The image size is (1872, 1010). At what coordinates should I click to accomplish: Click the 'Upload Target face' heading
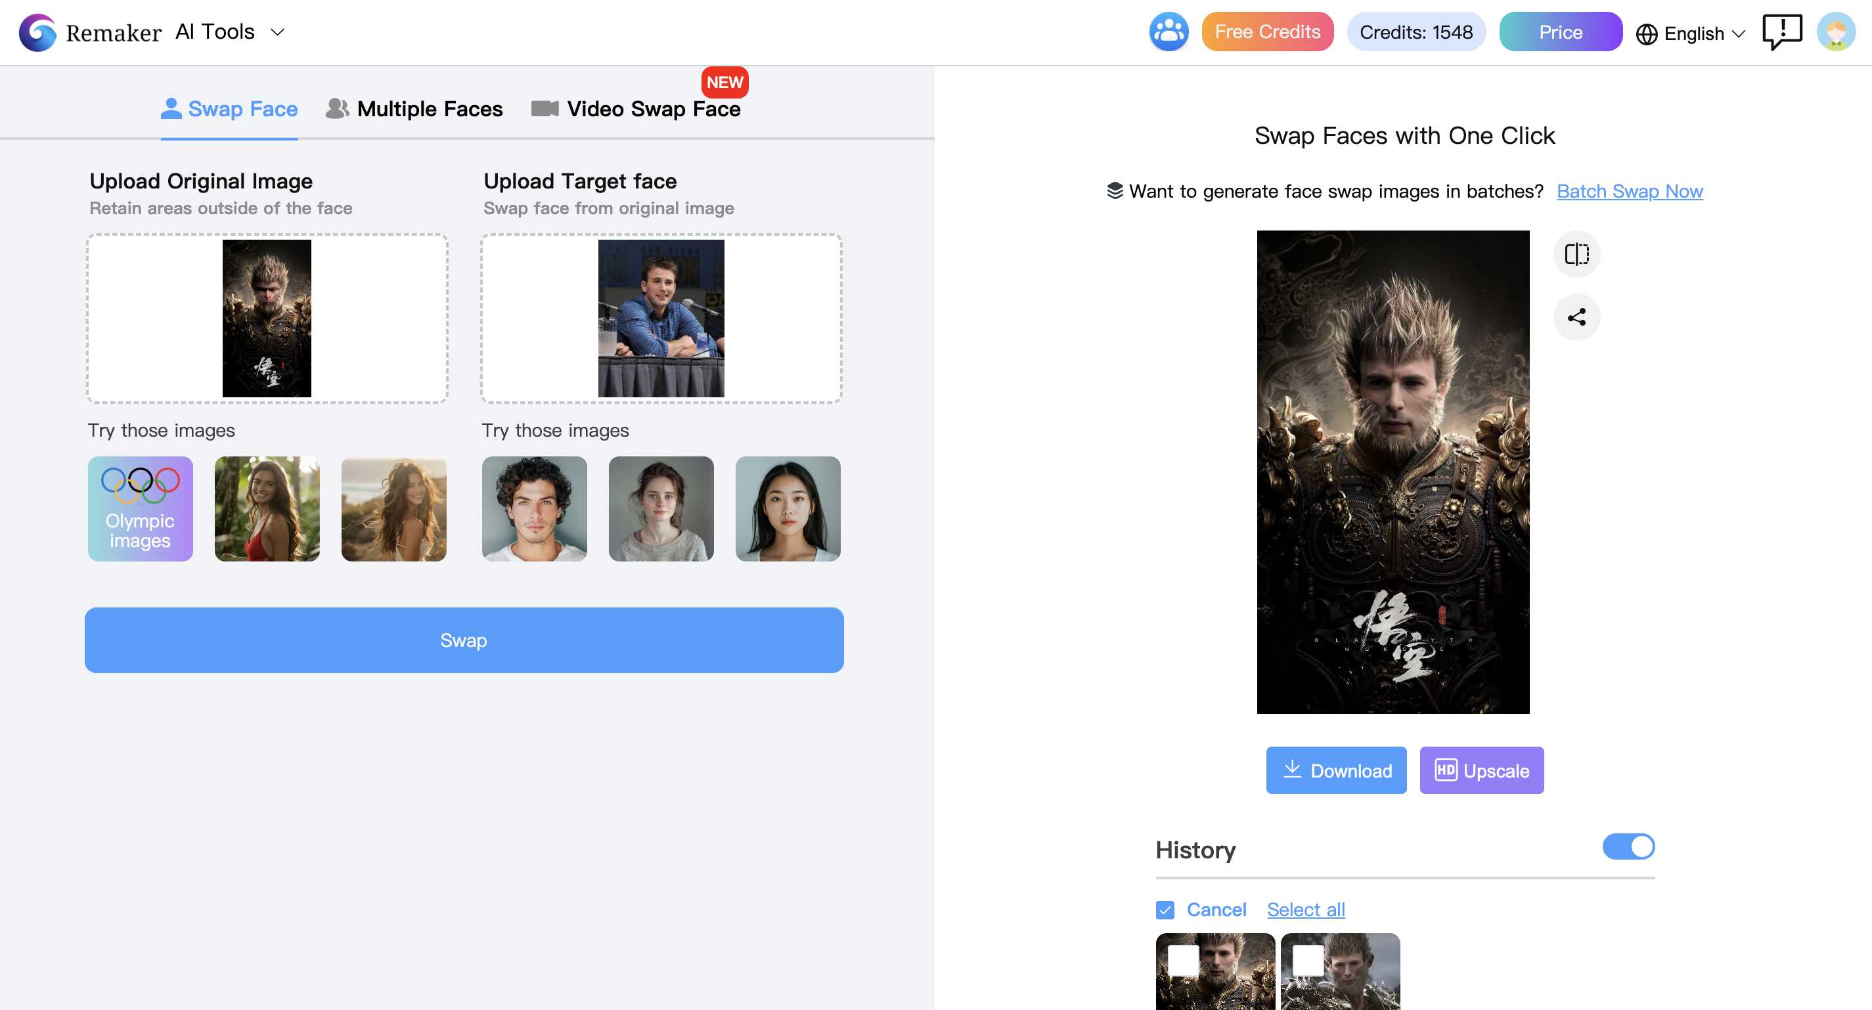[x=580, y=181]
